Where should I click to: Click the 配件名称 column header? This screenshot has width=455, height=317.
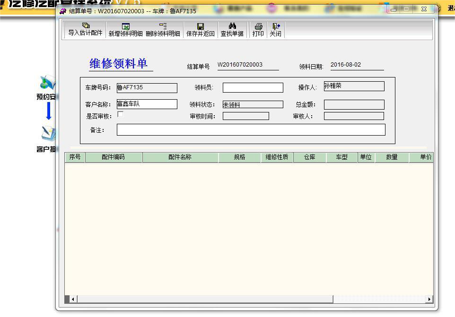(180, 157)
